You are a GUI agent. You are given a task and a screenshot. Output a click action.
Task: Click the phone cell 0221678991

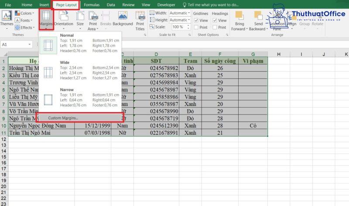click(x=156, y=133)
